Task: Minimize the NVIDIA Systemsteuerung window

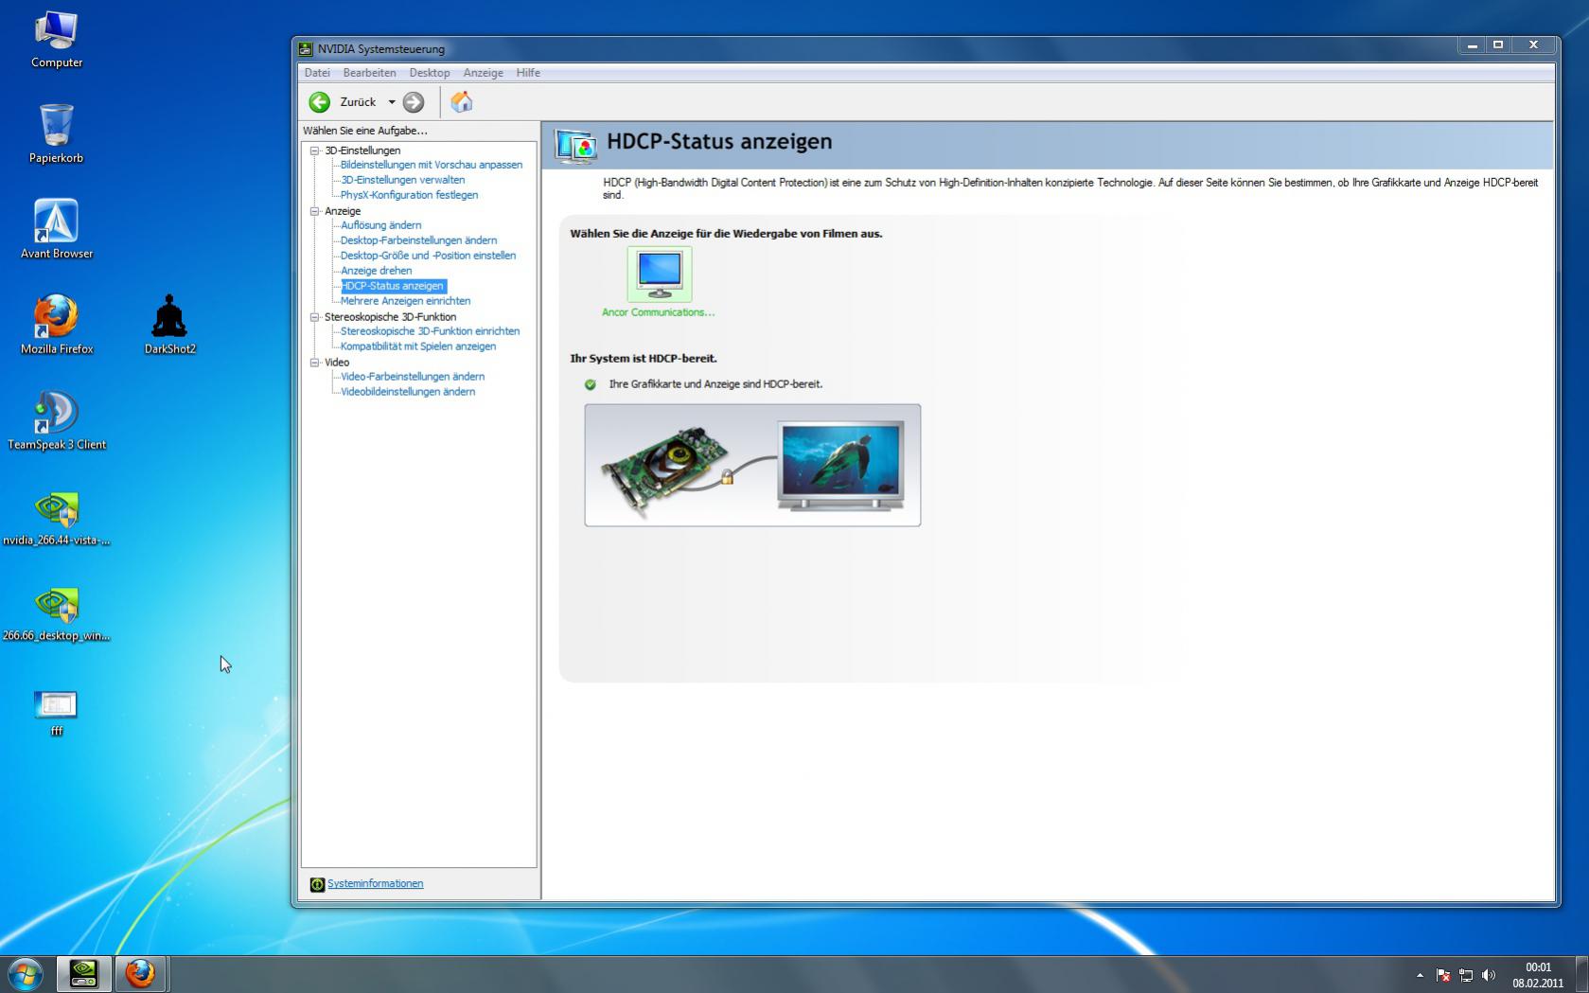Action: coord(1472,45)
